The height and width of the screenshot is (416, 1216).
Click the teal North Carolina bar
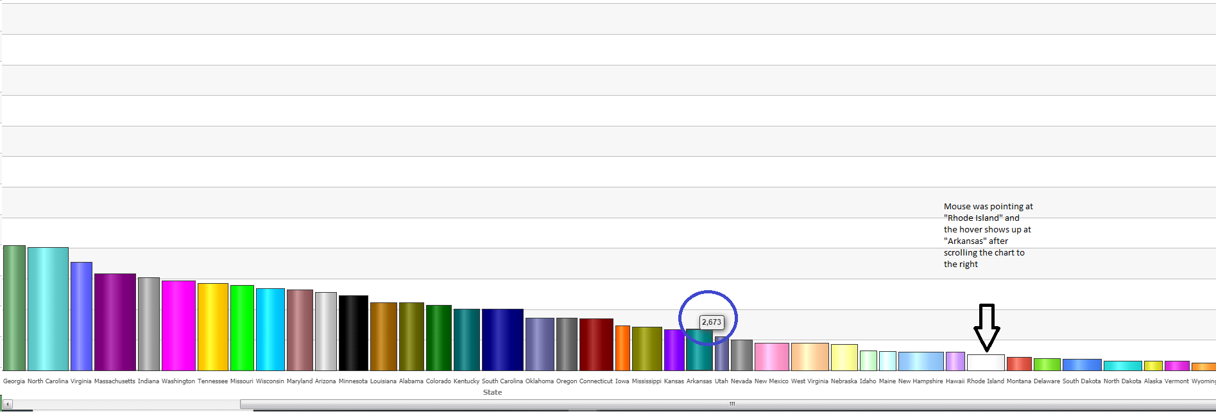(x=47, y=309)
